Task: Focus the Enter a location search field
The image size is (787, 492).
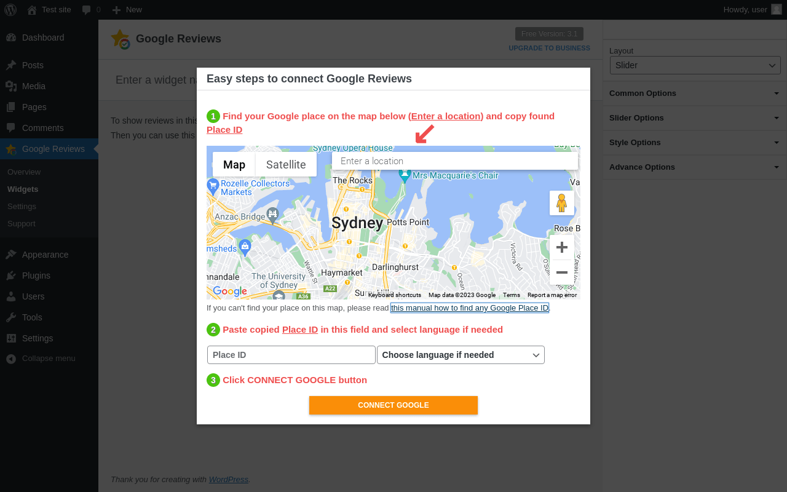Action: (x=455, y=161)
